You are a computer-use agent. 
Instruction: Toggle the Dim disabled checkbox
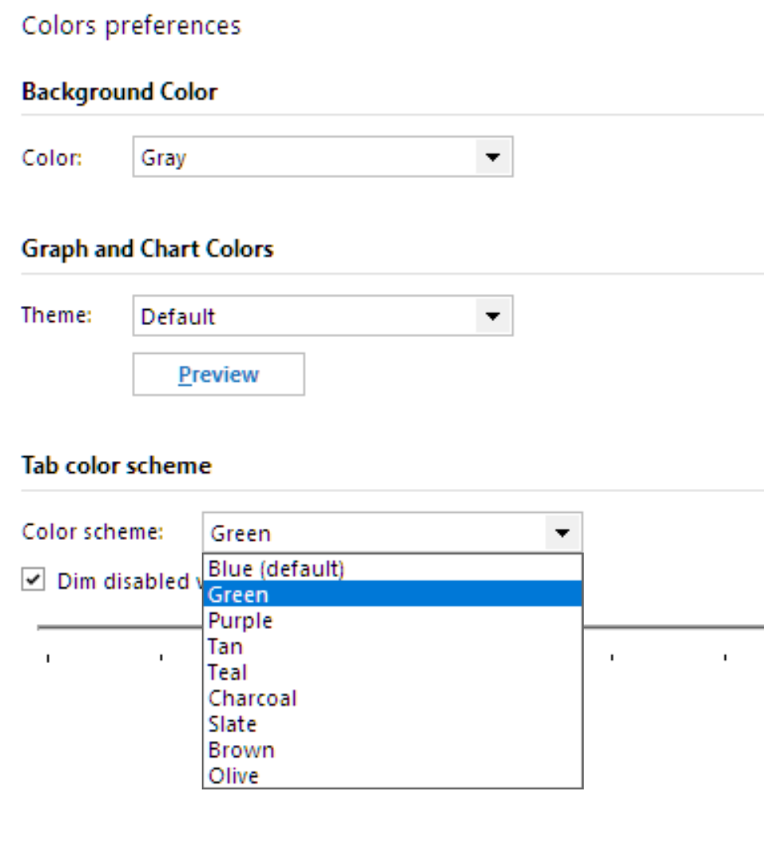pos(33,580)
